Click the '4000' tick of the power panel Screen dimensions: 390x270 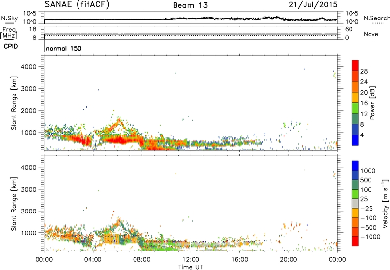tap(29, 67)
